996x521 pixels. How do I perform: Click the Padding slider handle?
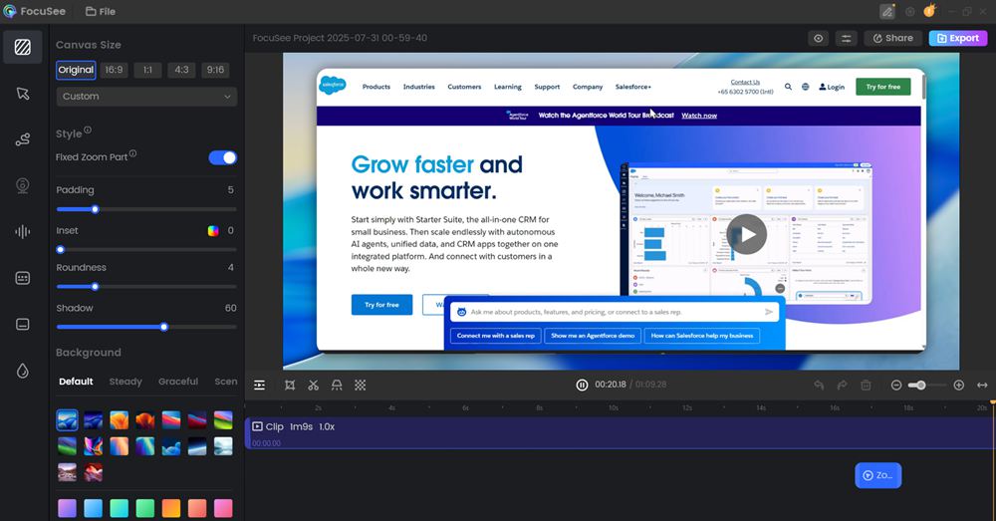[x=96, y=209]
